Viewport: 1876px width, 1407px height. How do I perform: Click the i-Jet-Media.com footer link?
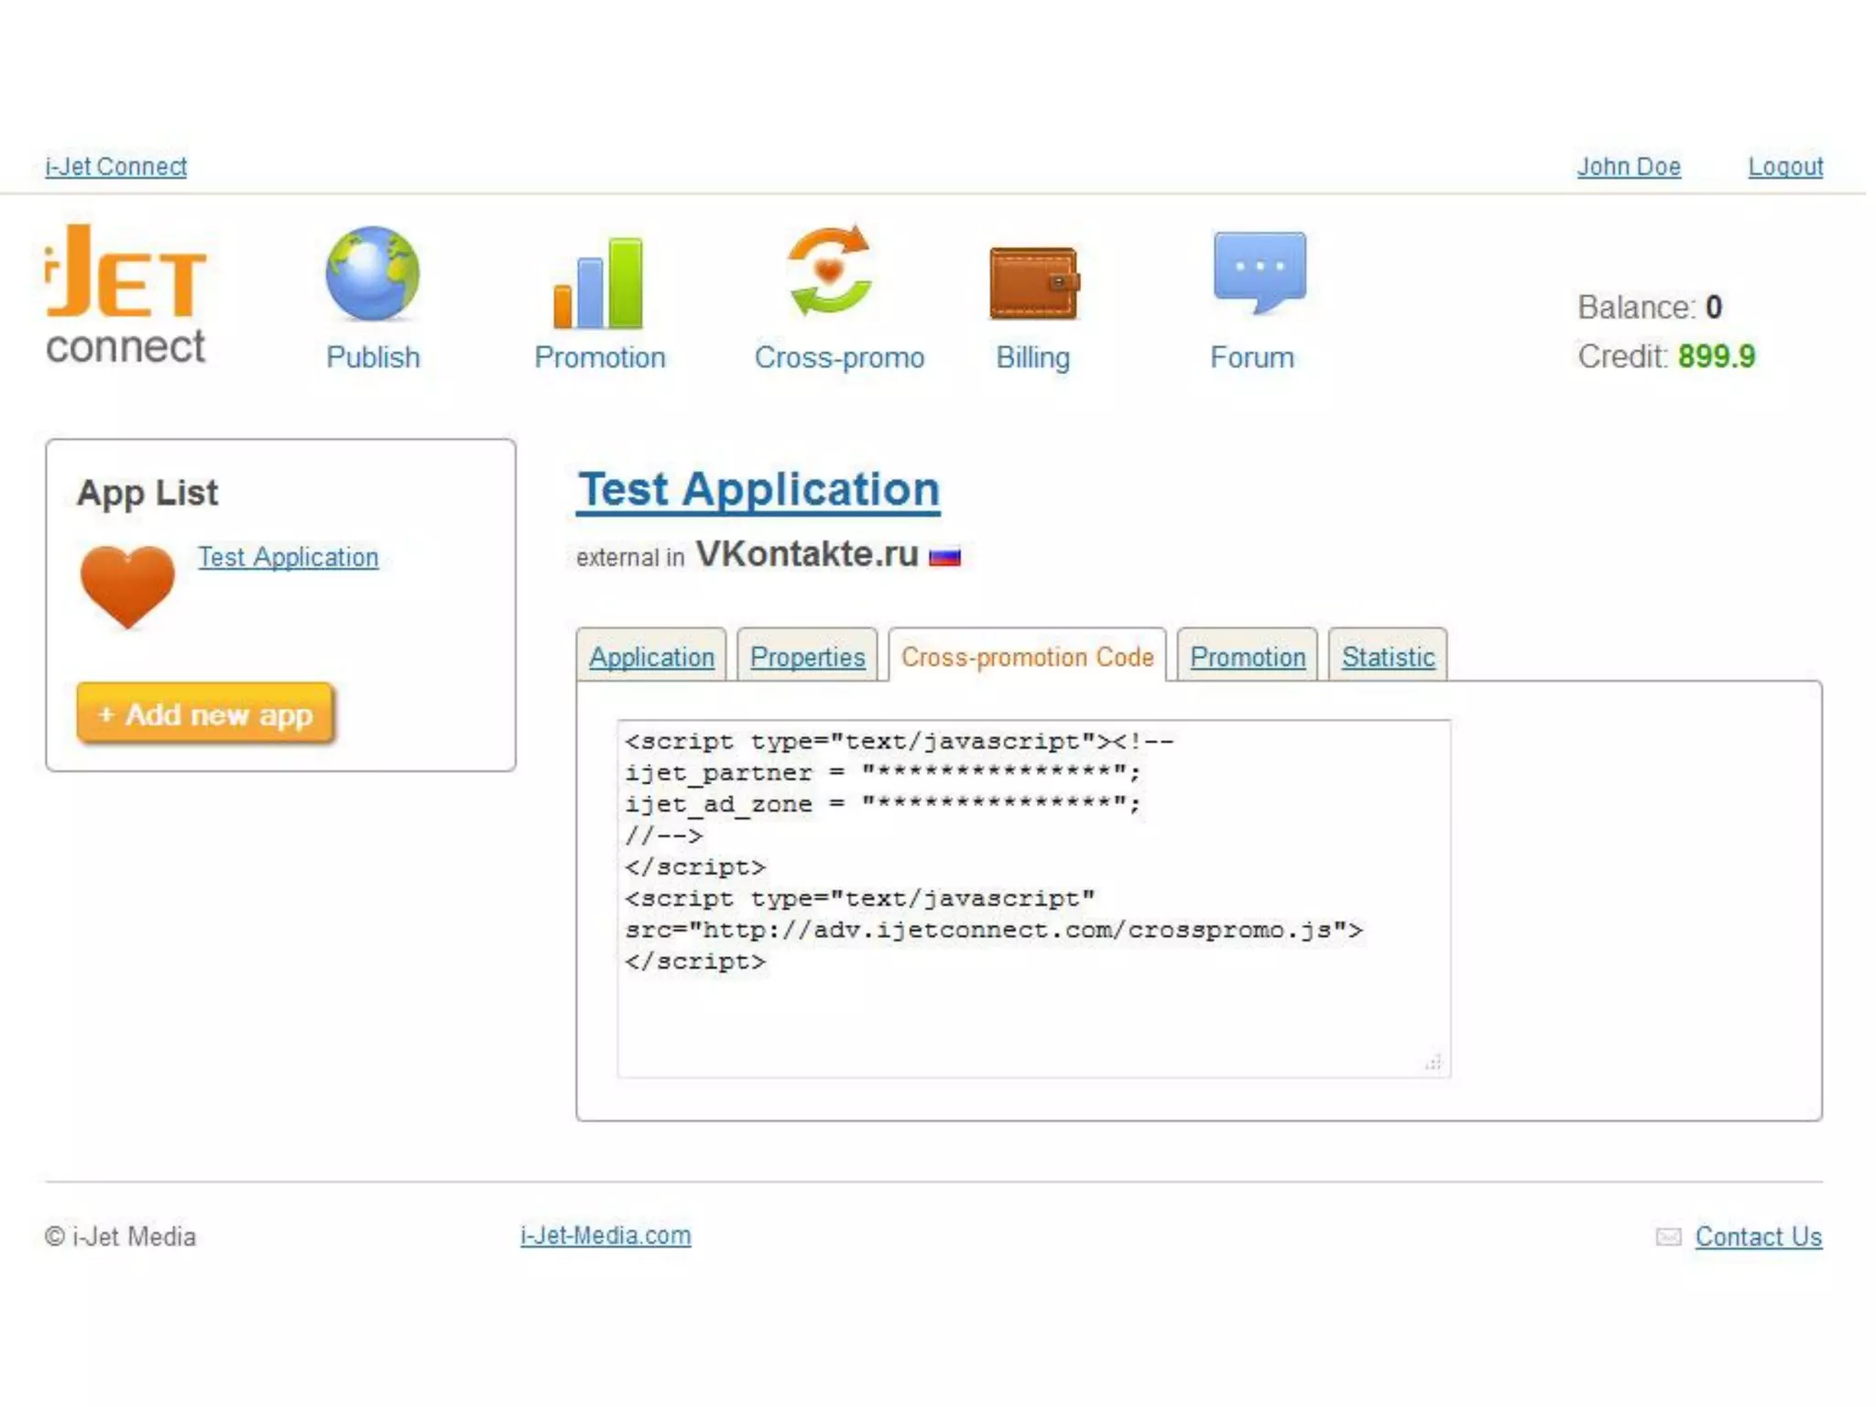(605, 1236)
